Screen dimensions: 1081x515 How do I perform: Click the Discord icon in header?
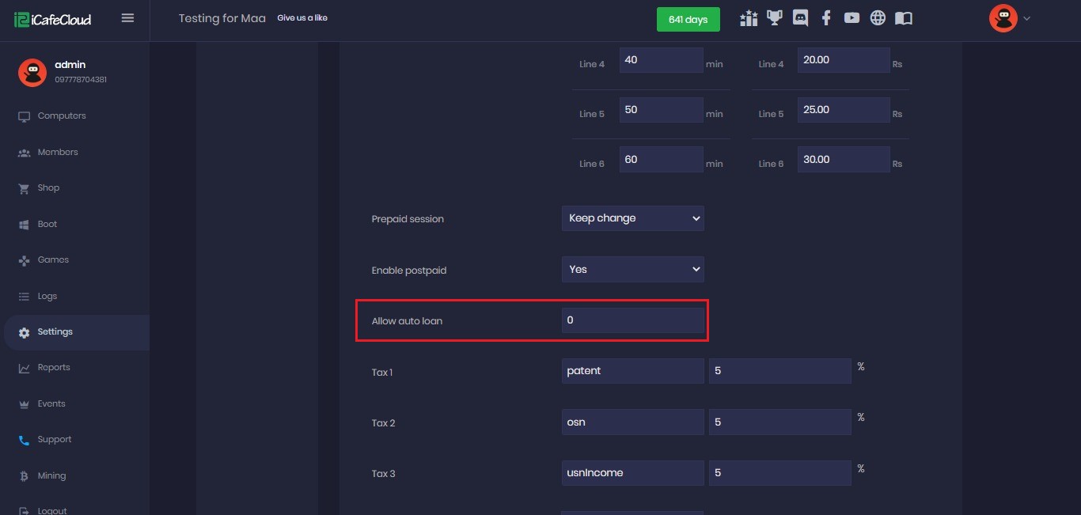pyautogui.click(x=800, y=18)
